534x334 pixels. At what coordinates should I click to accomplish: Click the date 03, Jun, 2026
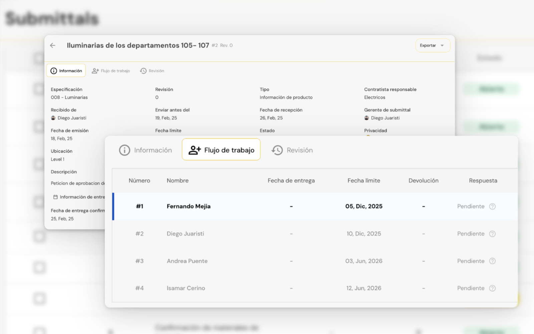pos(364,261)
